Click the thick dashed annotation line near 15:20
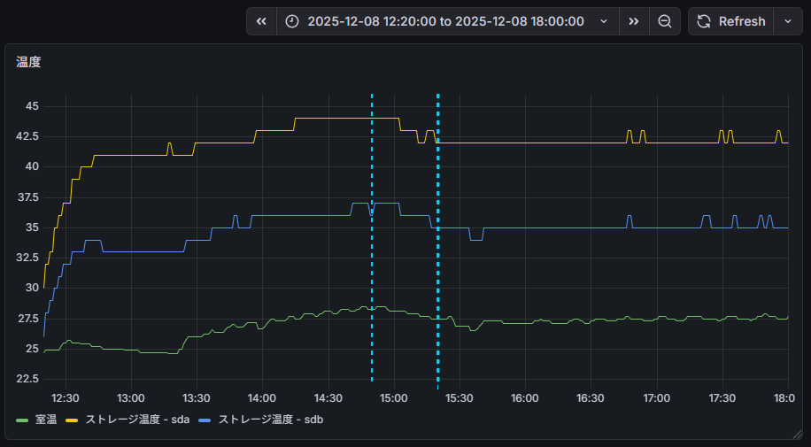This screenshot has height=447, width=811. coord(438,238)
